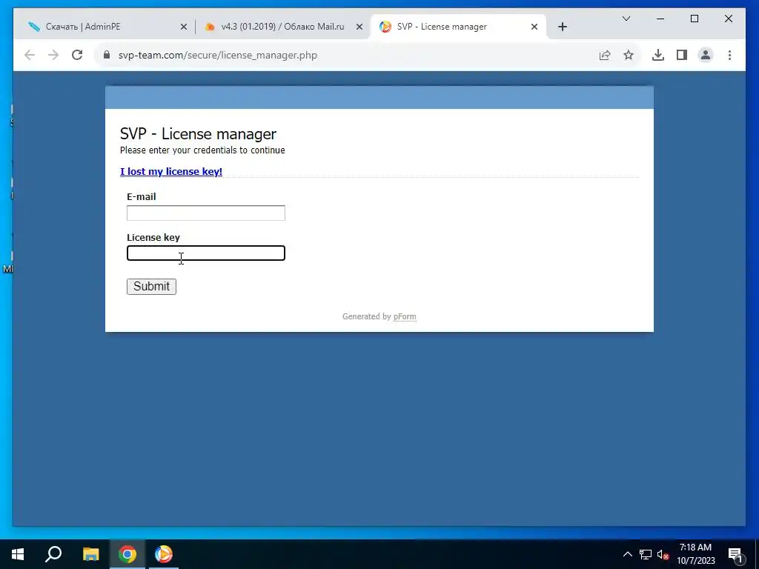This screenshot has width=759, height=569.
Task: Close the SVP - License manager tab
Action: point(534,27)
